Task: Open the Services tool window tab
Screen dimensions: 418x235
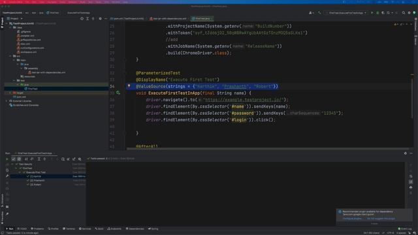Action: 85,228
